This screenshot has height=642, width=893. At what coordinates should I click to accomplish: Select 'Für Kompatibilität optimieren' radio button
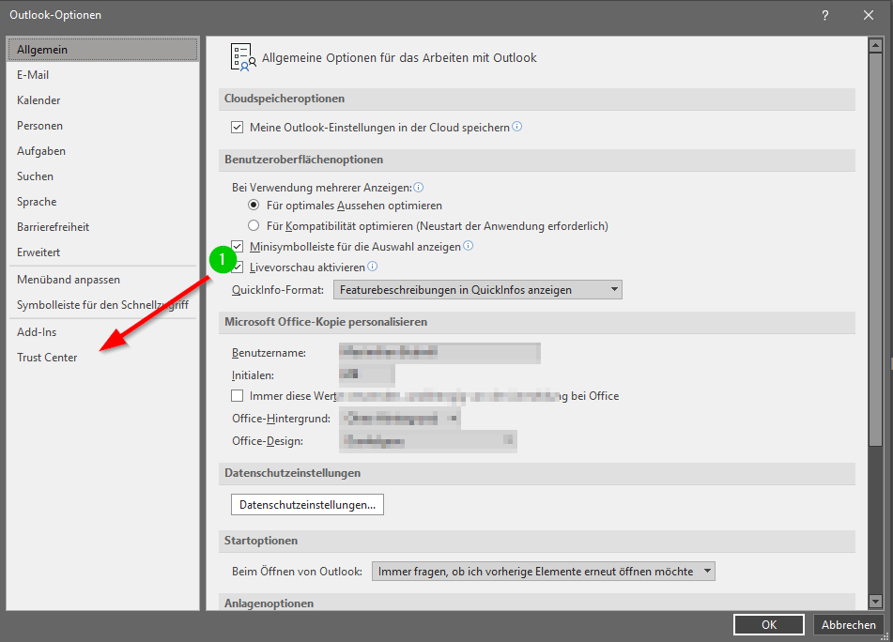(x=254, y=226)
